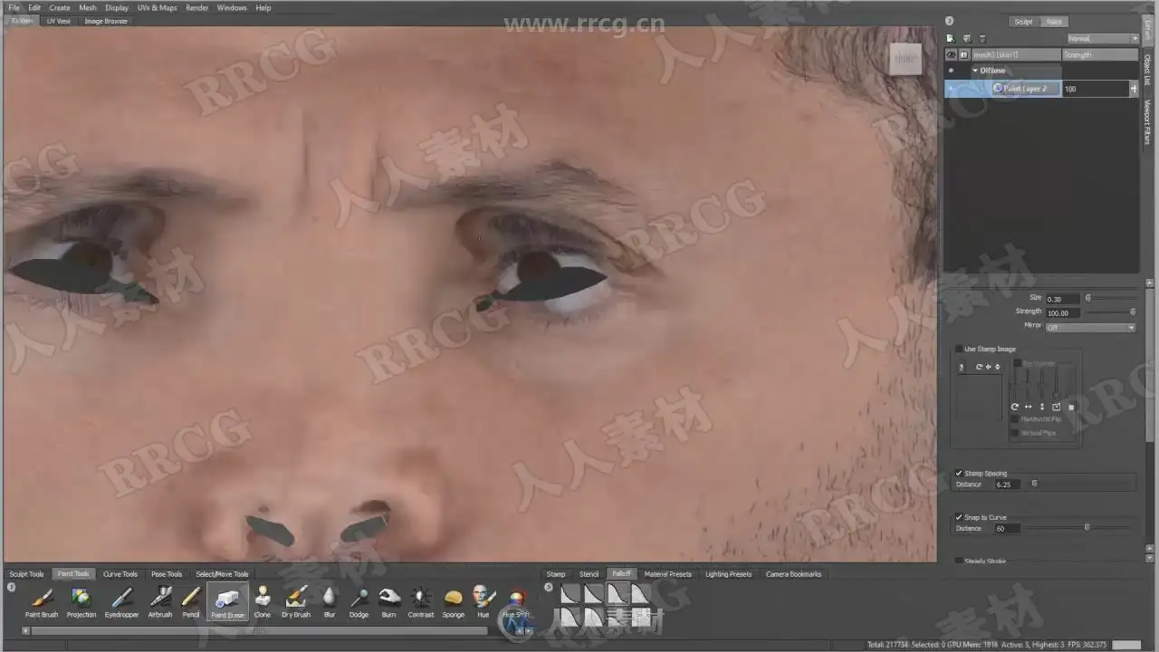Viewport: 1159px width, 652px height.
Task: Open the Material Presets tab
Action: (667, 574)
